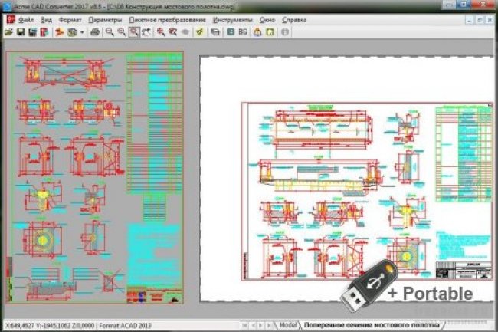Click the PDF export icon

(45, 32)
